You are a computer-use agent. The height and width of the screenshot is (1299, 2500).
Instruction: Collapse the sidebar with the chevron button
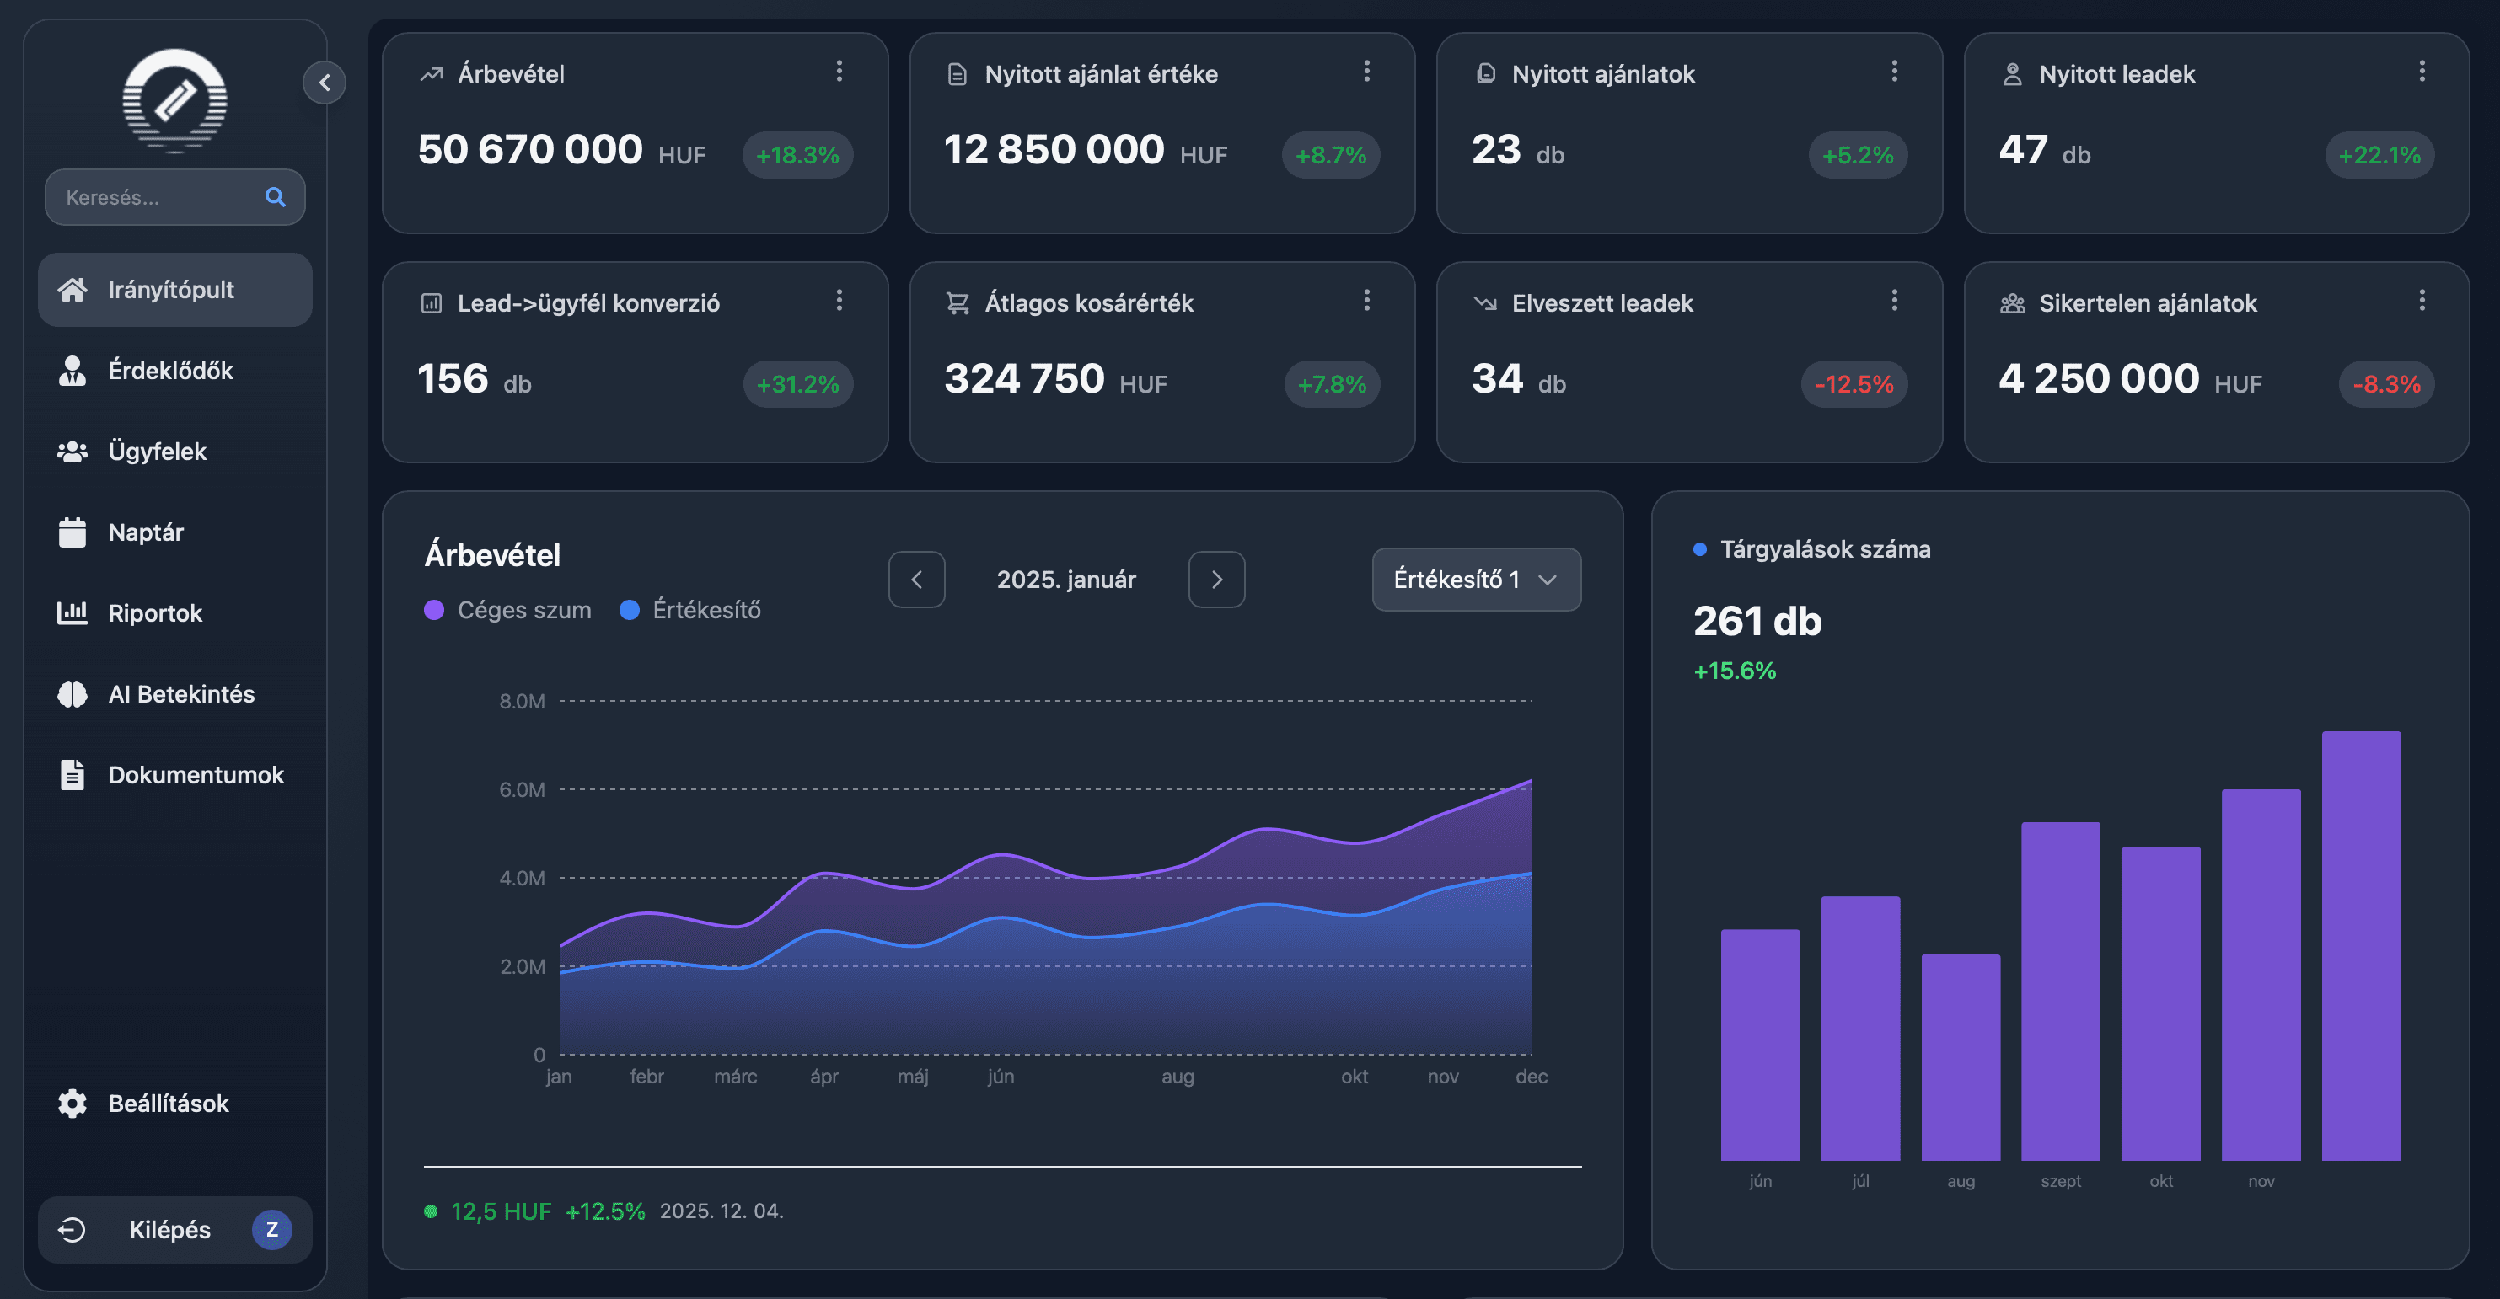coord(325,83)
